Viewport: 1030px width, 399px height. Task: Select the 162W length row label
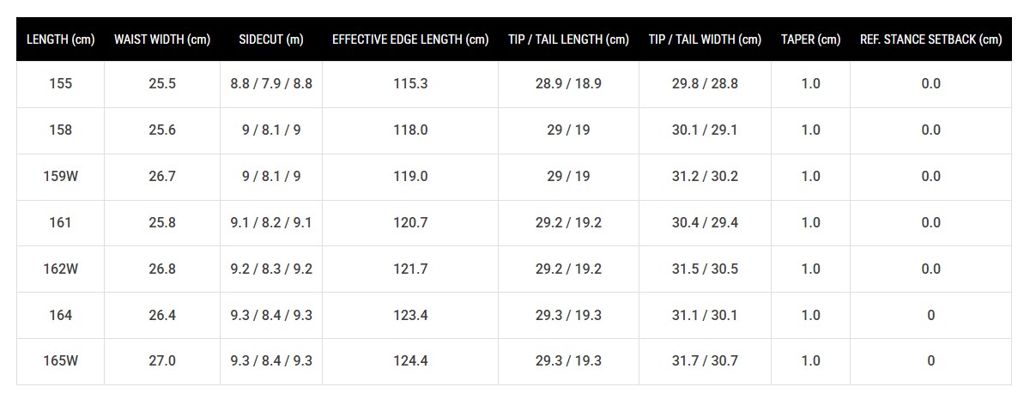click(60, 269)
